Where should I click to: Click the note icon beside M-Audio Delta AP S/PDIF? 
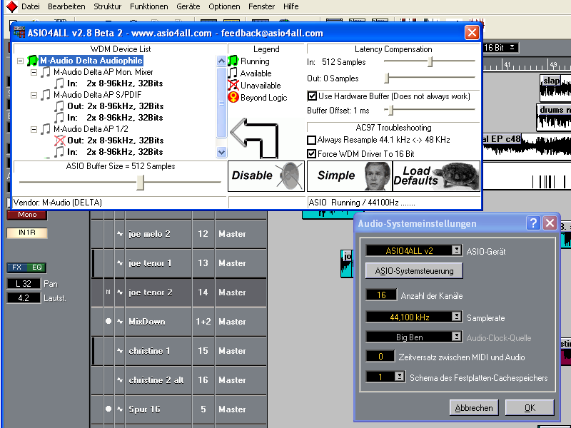[46, 95]
